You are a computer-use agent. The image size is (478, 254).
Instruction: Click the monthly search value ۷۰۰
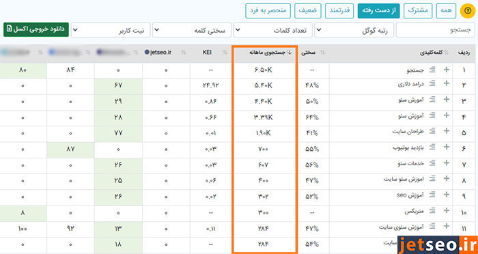click(x=263, y=149)
